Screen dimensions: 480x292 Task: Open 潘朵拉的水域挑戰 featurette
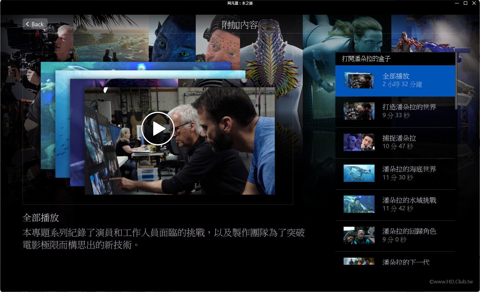coord(395,205)
